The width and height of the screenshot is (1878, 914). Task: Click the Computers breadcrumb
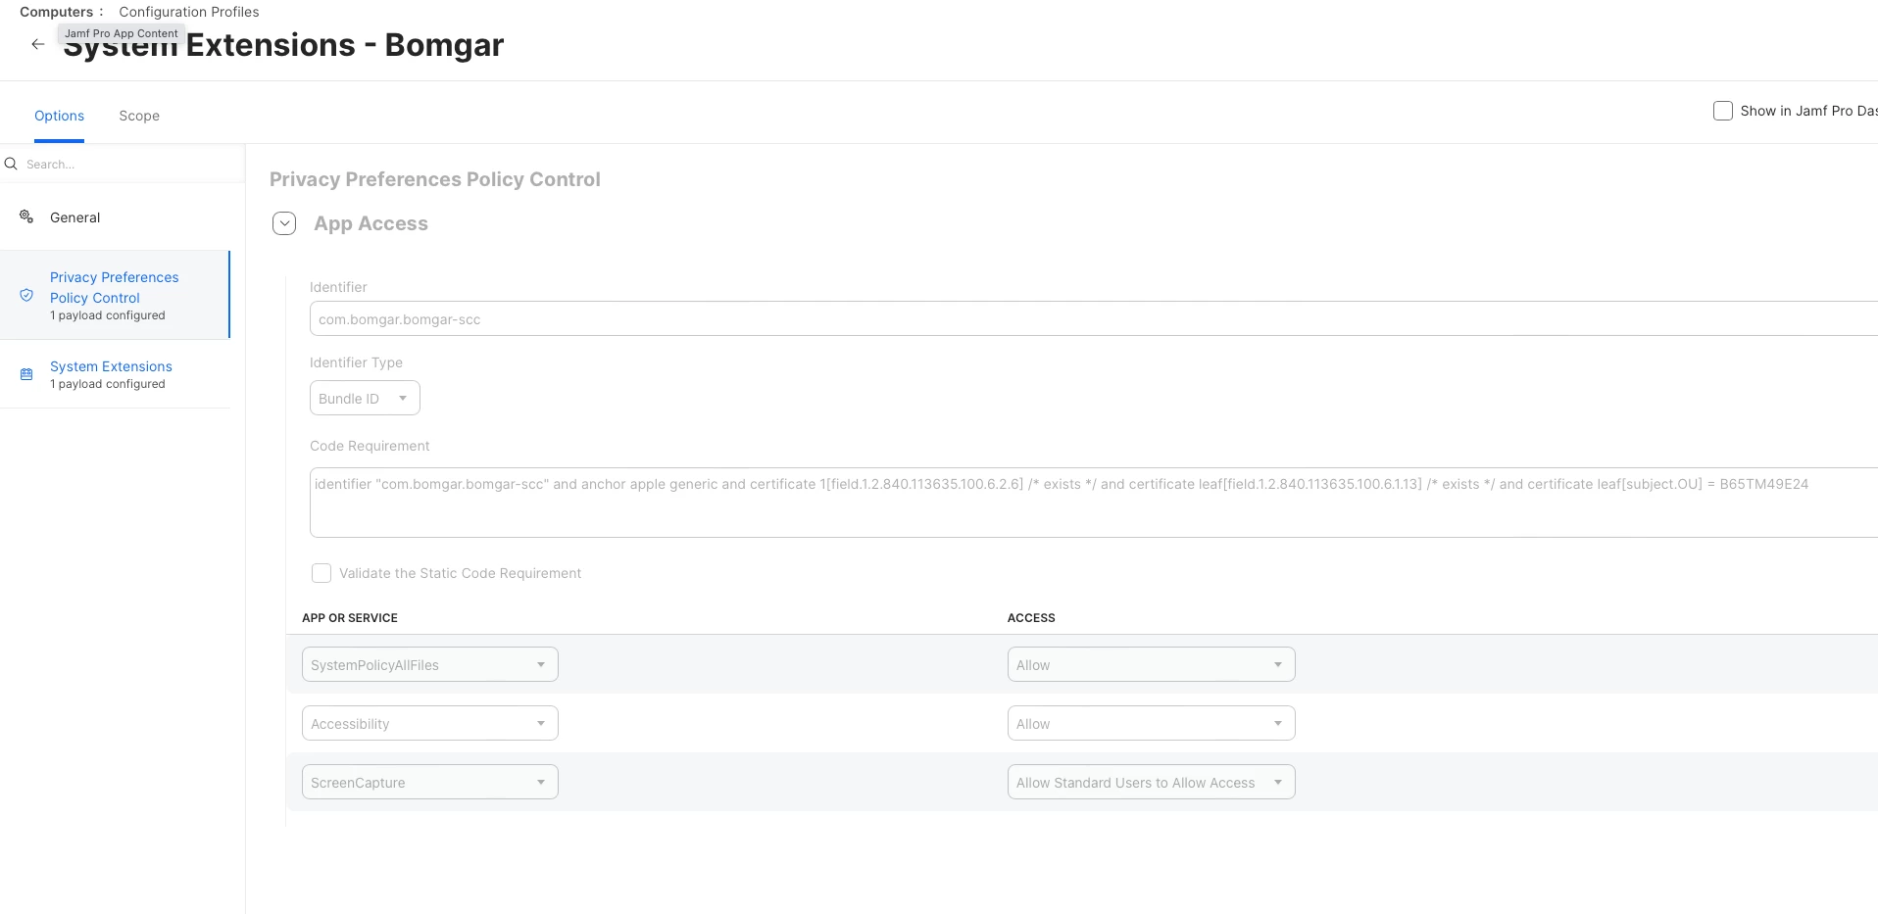pos(56,12)
